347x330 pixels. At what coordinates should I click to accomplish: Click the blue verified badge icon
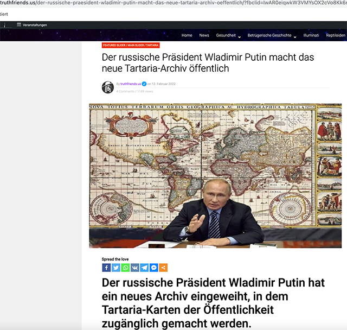(144, 84)
